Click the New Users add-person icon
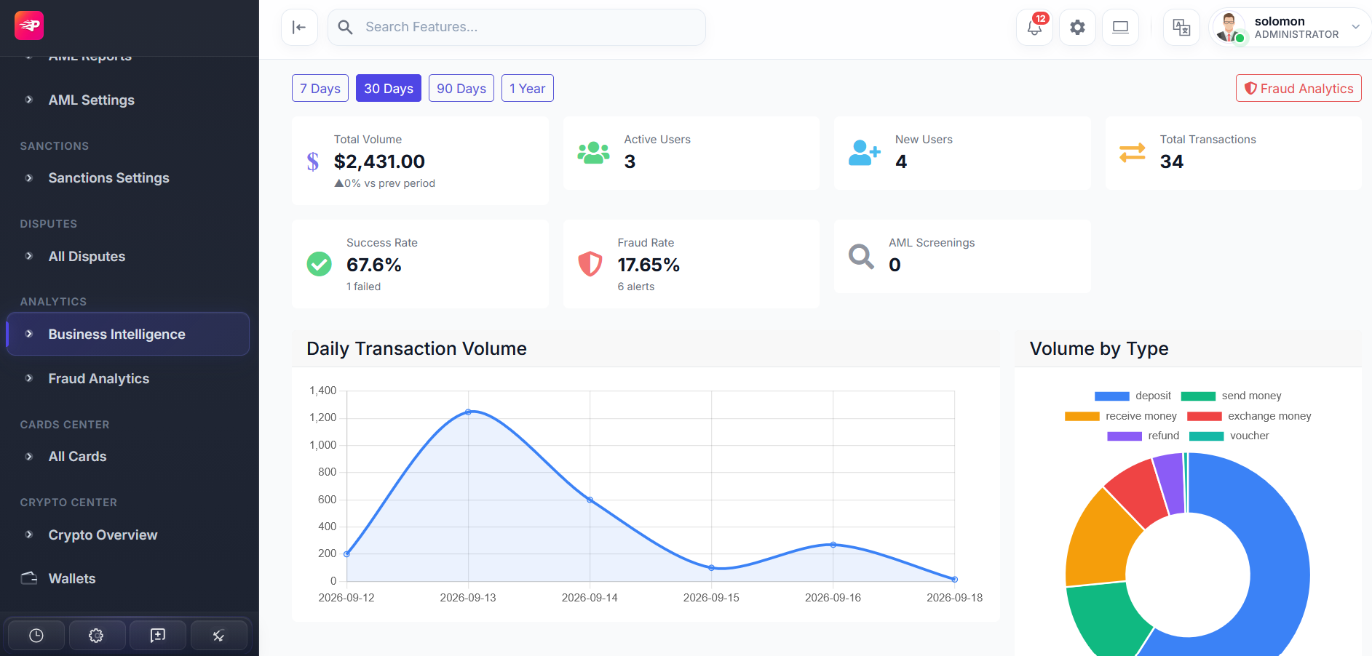This screenshot has height=656, width=1372. click(x=865, y=153)
